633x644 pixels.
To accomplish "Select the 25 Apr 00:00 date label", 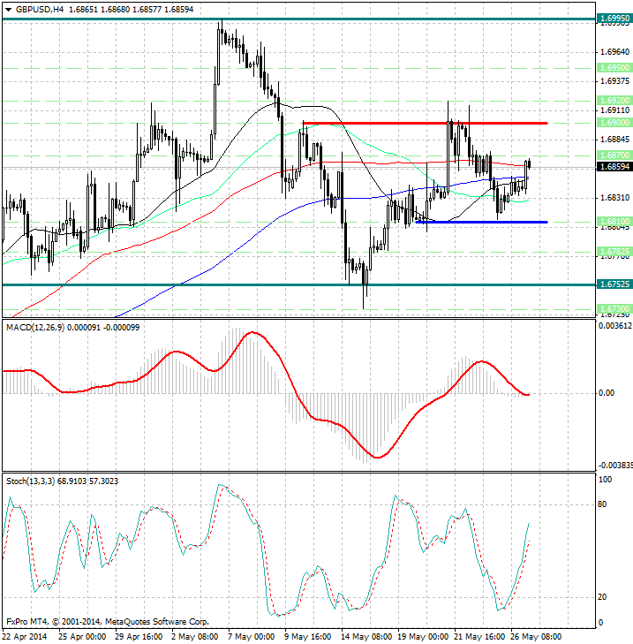I will click(x=82, y=637).
